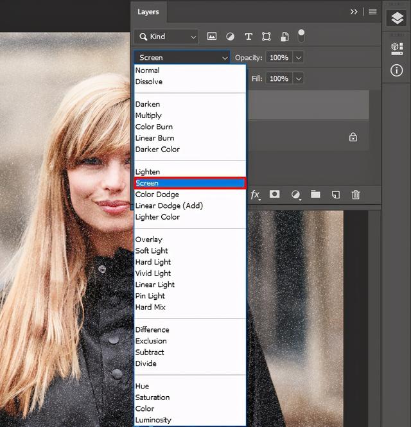Select Darker Color blend mode

point(190,149)
